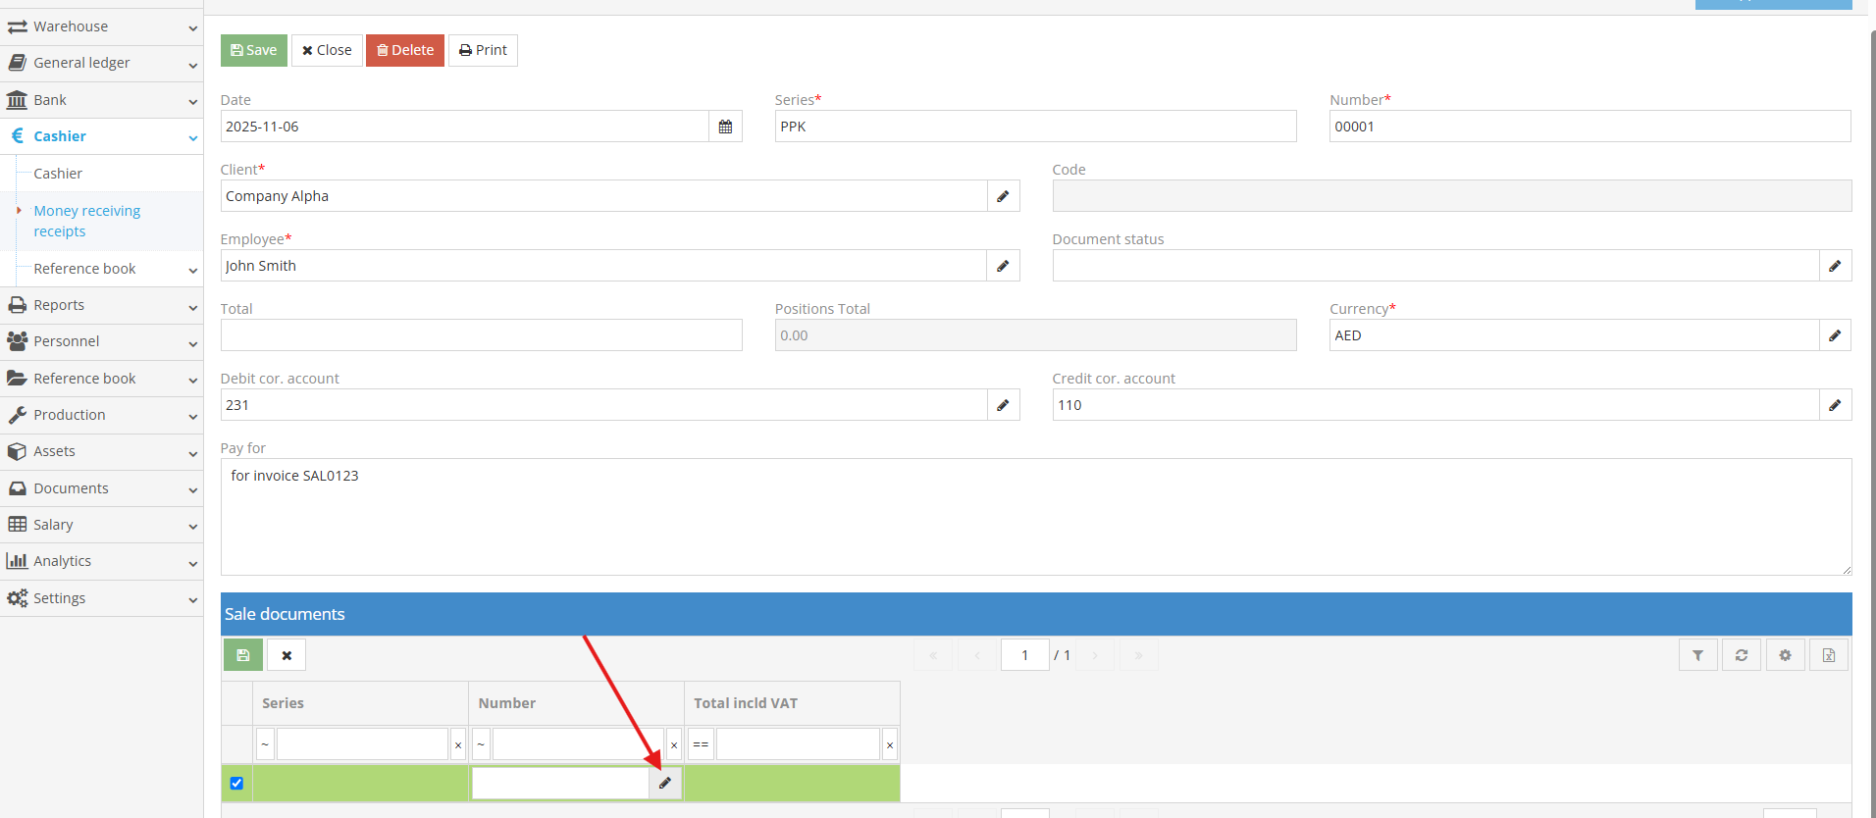Open the Cashier submenu item
Screen dimensions: 1876x818
[58, 174]
